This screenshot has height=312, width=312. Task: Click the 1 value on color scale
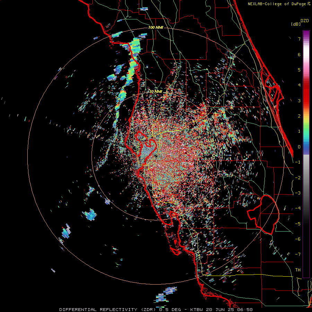pos(299,131)
